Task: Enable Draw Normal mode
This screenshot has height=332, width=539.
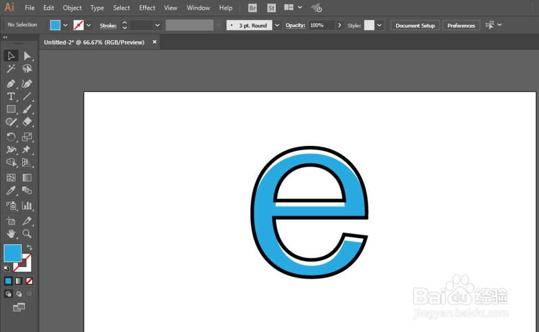Action: coord(8,294)
